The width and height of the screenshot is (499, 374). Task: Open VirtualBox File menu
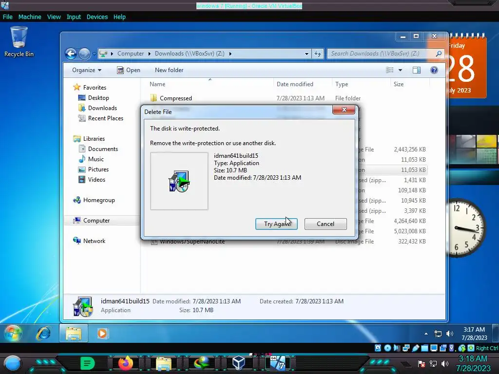coord(8,17)
